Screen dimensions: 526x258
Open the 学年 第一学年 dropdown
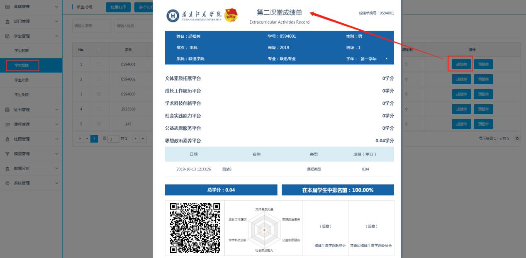point(374,59)
